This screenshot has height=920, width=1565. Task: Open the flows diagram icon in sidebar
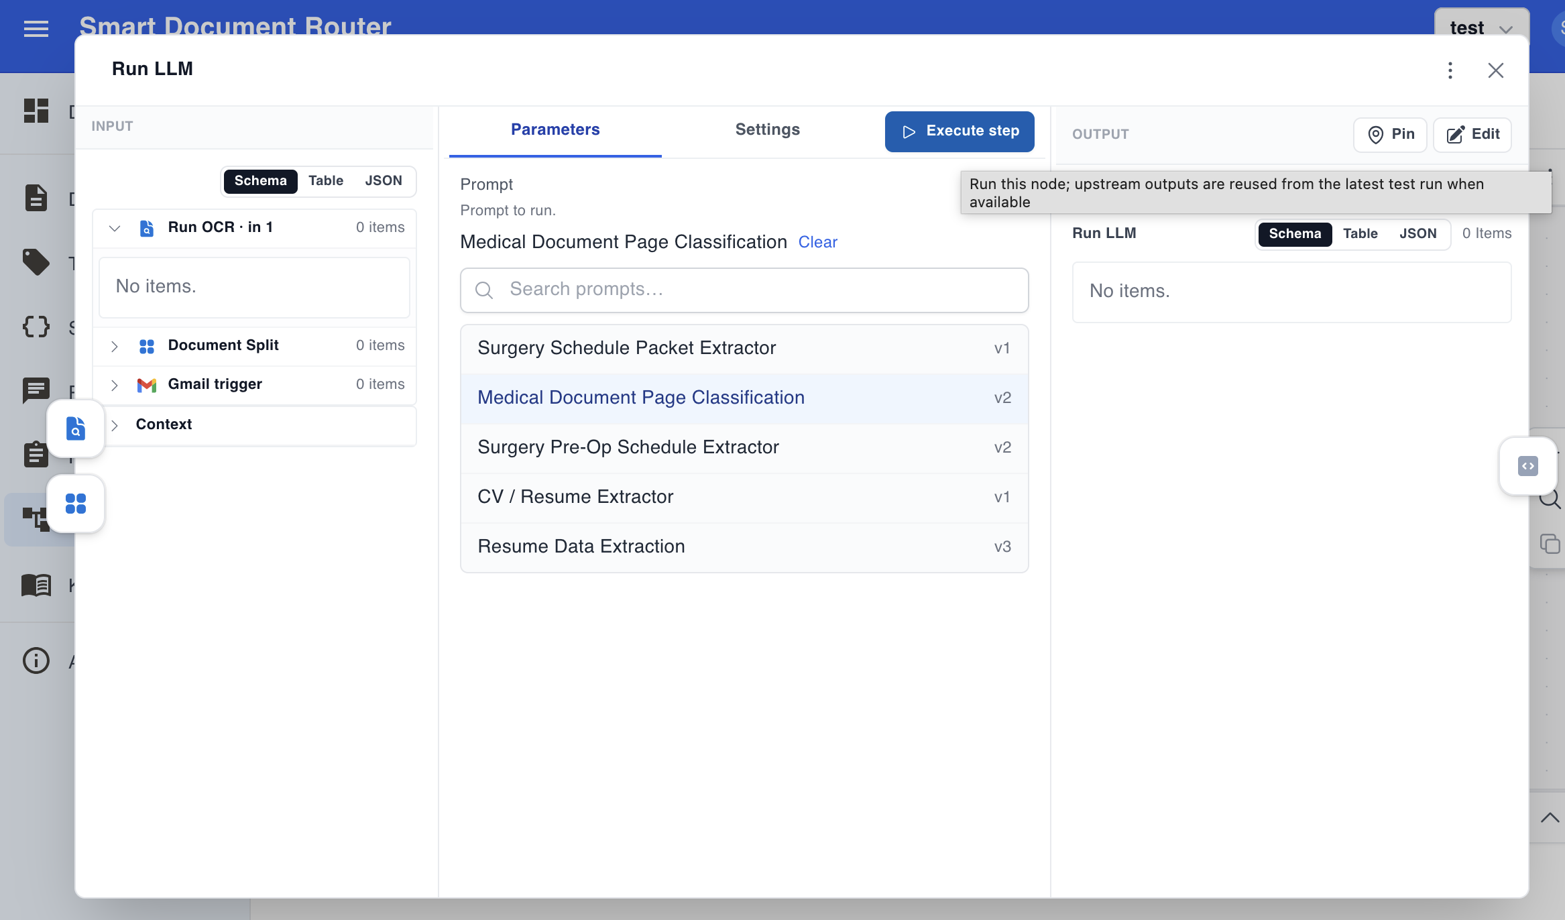(36, 518)
